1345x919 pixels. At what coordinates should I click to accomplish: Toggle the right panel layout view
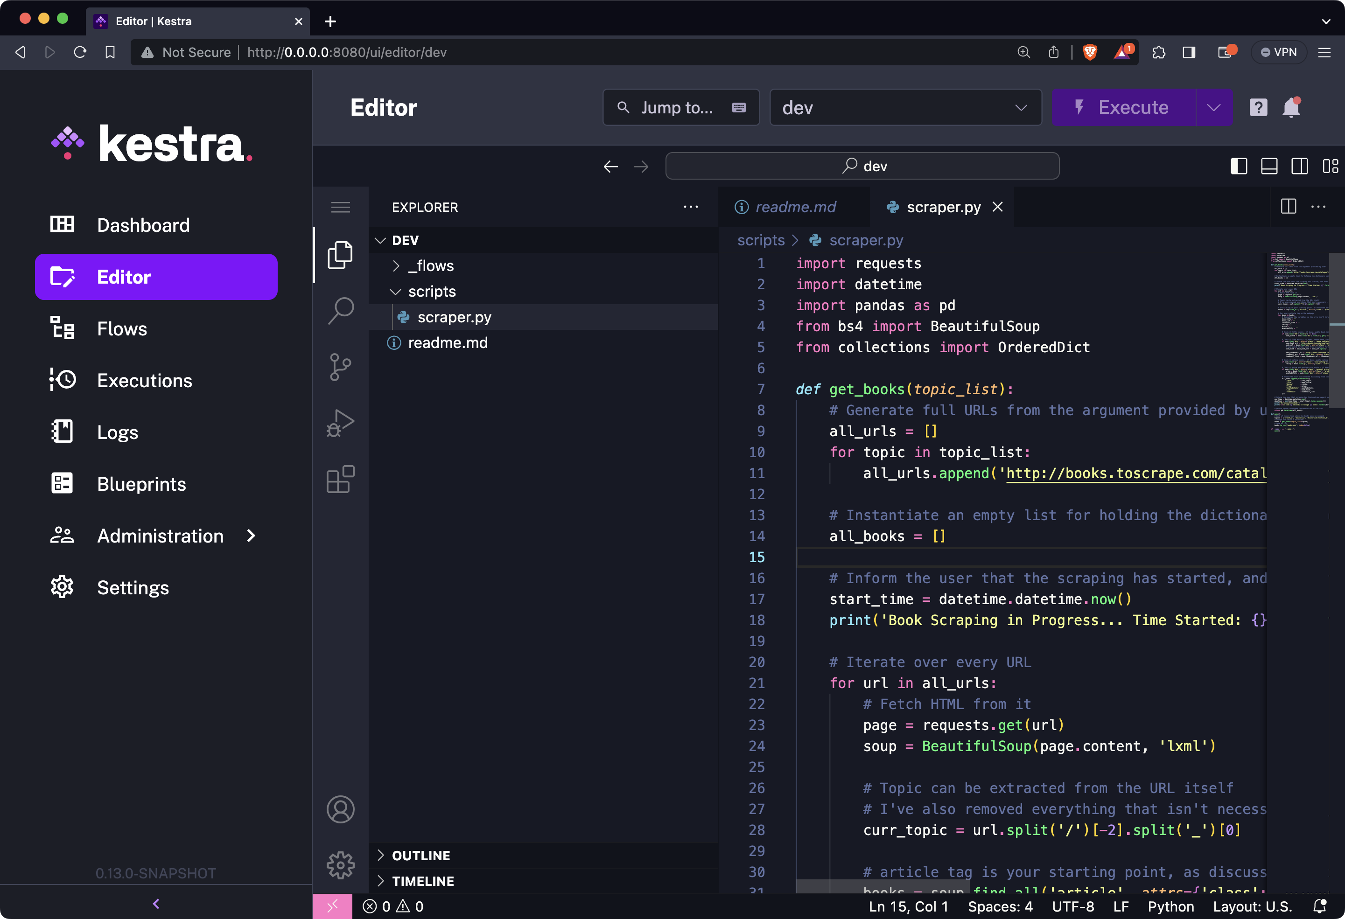pos(1300,166)
